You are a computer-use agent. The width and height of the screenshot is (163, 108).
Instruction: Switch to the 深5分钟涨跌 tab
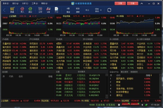pos(88,39)
